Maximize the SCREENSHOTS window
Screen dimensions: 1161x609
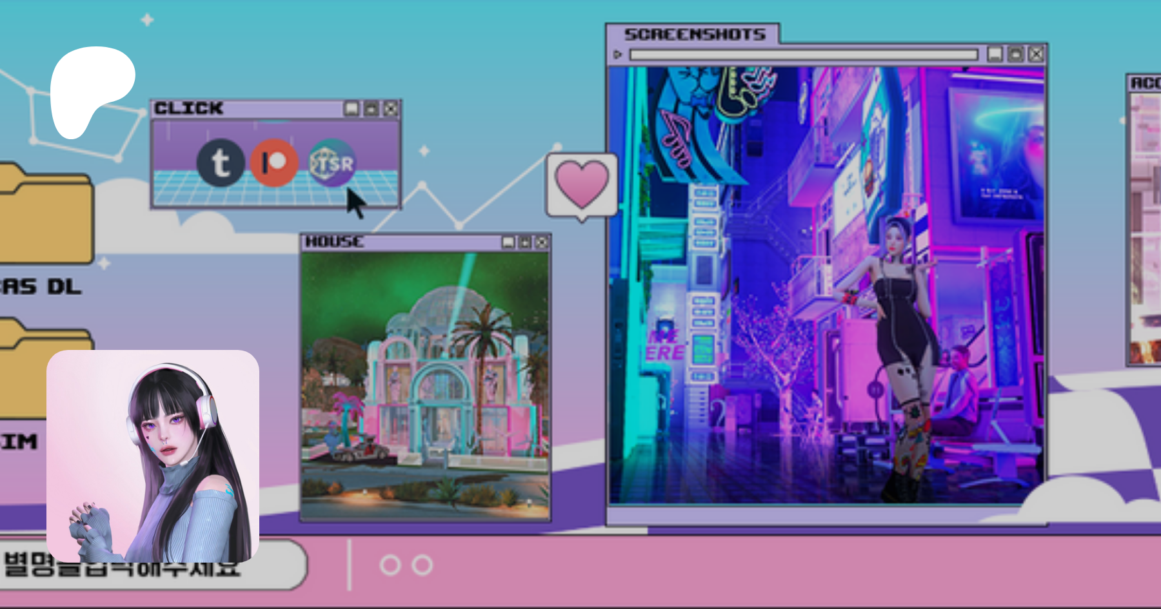point(1015,54)
